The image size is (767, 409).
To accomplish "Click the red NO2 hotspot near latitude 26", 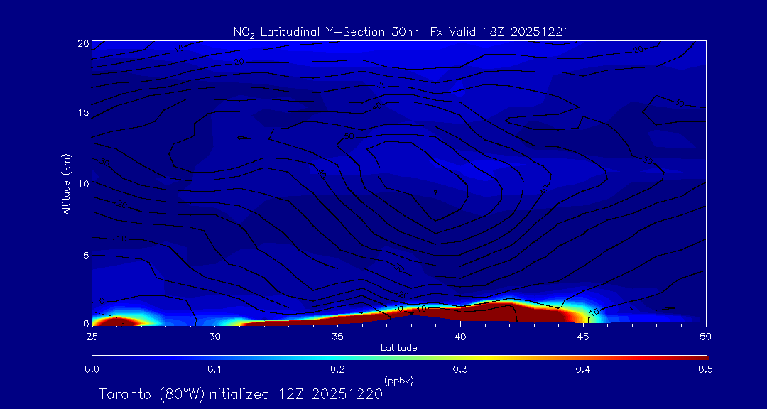I will tap(117, 322).
